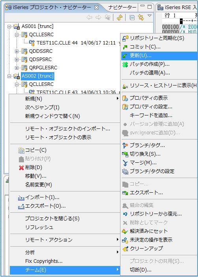
Task: Collapse QCLLESRC under AS002
Action: point(17,84)
